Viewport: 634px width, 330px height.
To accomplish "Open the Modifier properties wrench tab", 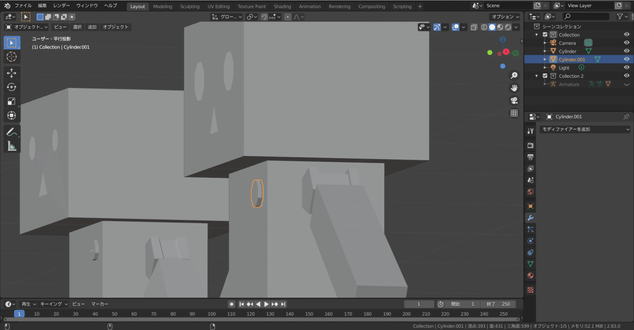I will (x=530, y=218).
